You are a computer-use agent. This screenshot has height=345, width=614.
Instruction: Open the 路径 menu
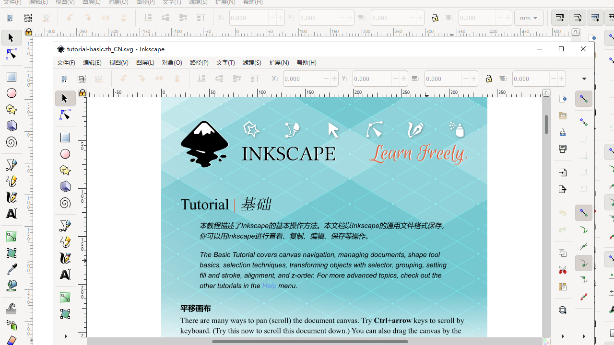199,62
